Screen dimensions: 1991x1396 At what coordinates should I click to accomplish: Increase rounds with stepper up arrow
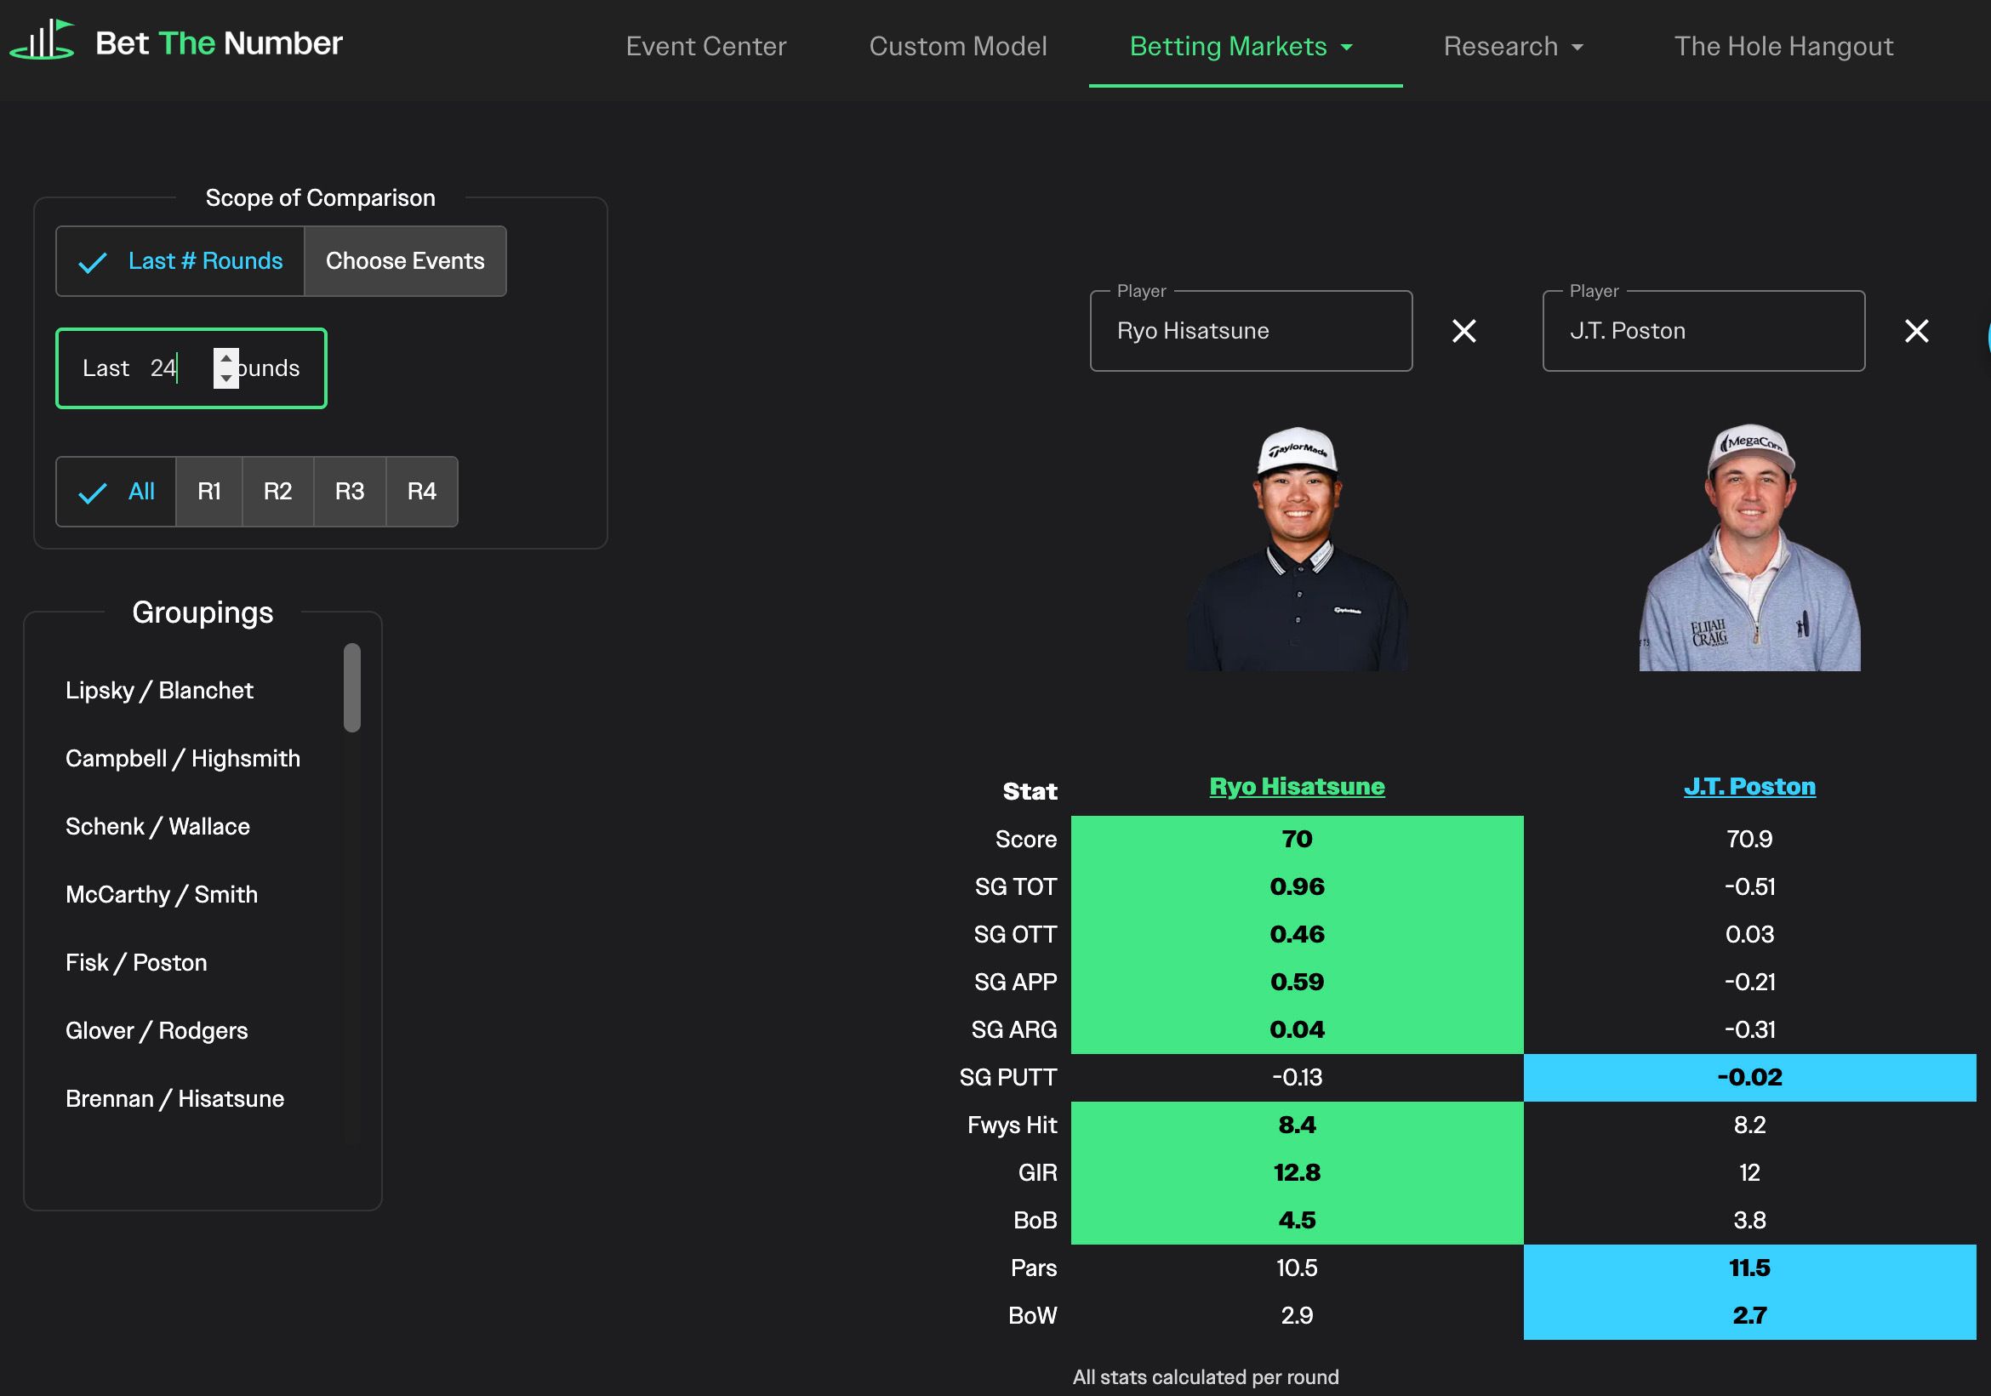(226, 358)
